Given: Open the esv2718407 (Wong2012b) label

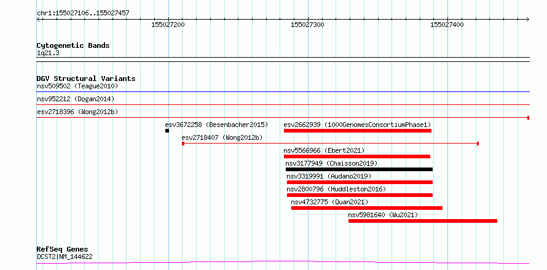Looking at the screenshot, I should (222, 137).
